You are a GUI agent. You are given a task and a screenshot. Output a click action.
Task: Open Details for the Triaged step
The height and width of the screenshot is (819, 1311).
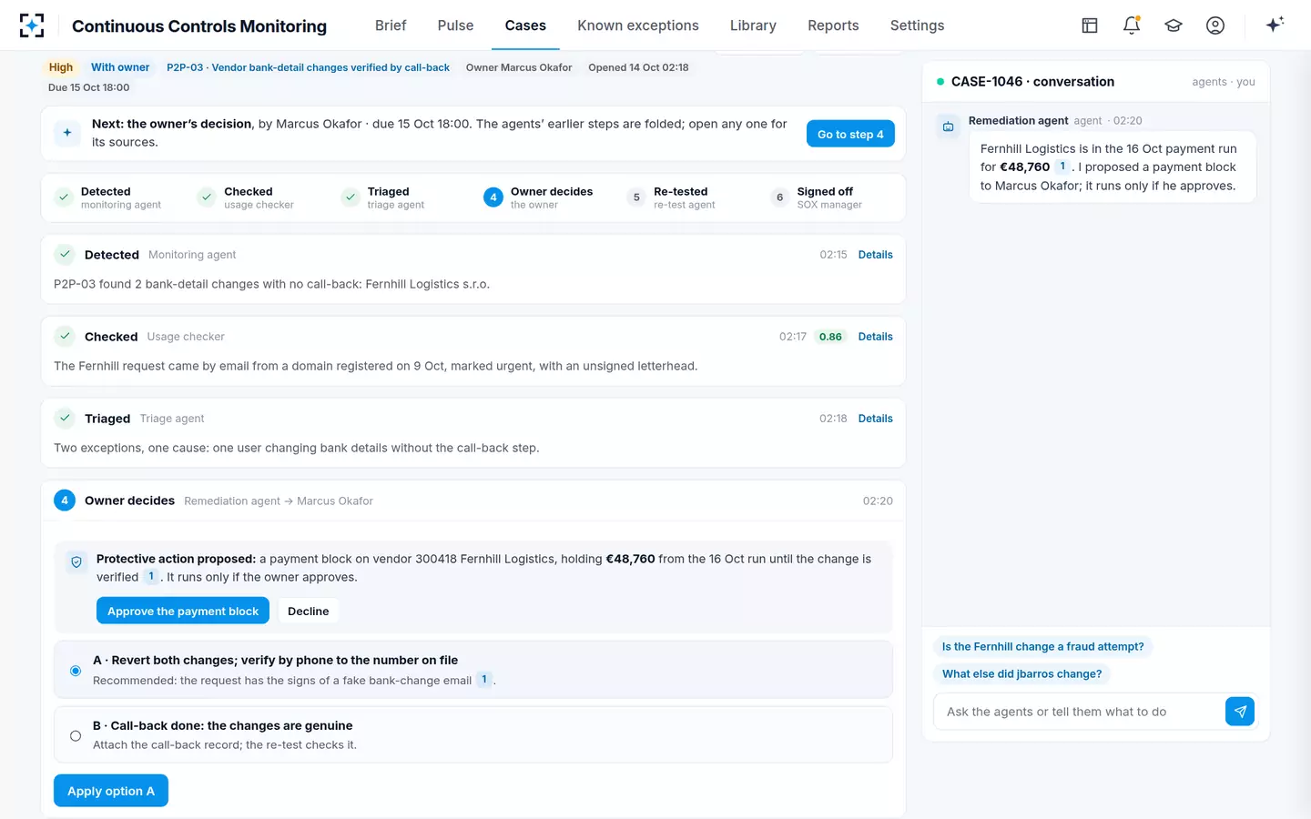point(876,419)
